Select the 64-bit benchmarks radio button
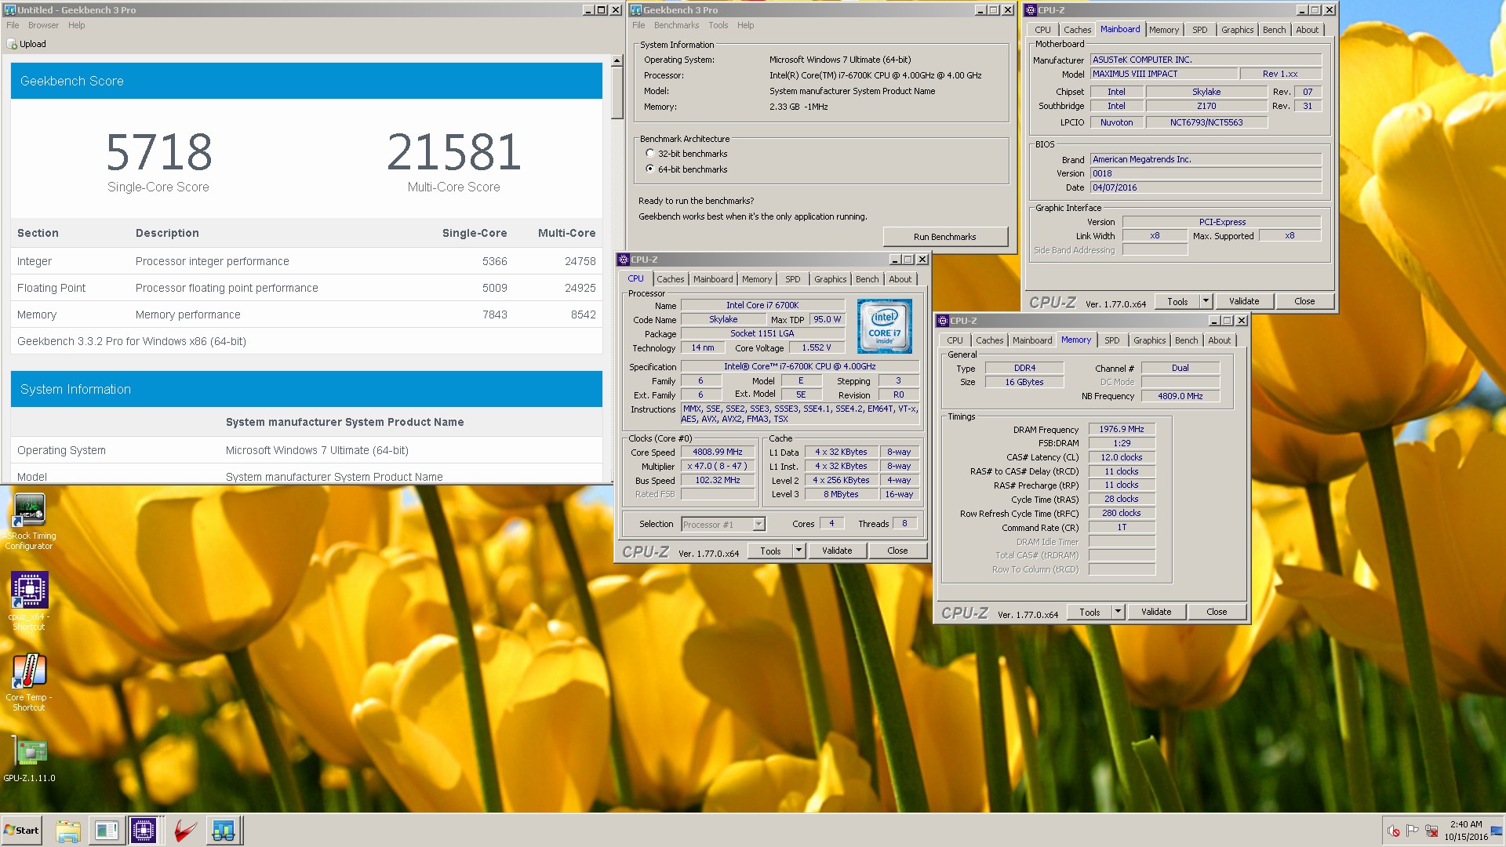The height and width of the screenshot is (847, 1506). point(650,169)
